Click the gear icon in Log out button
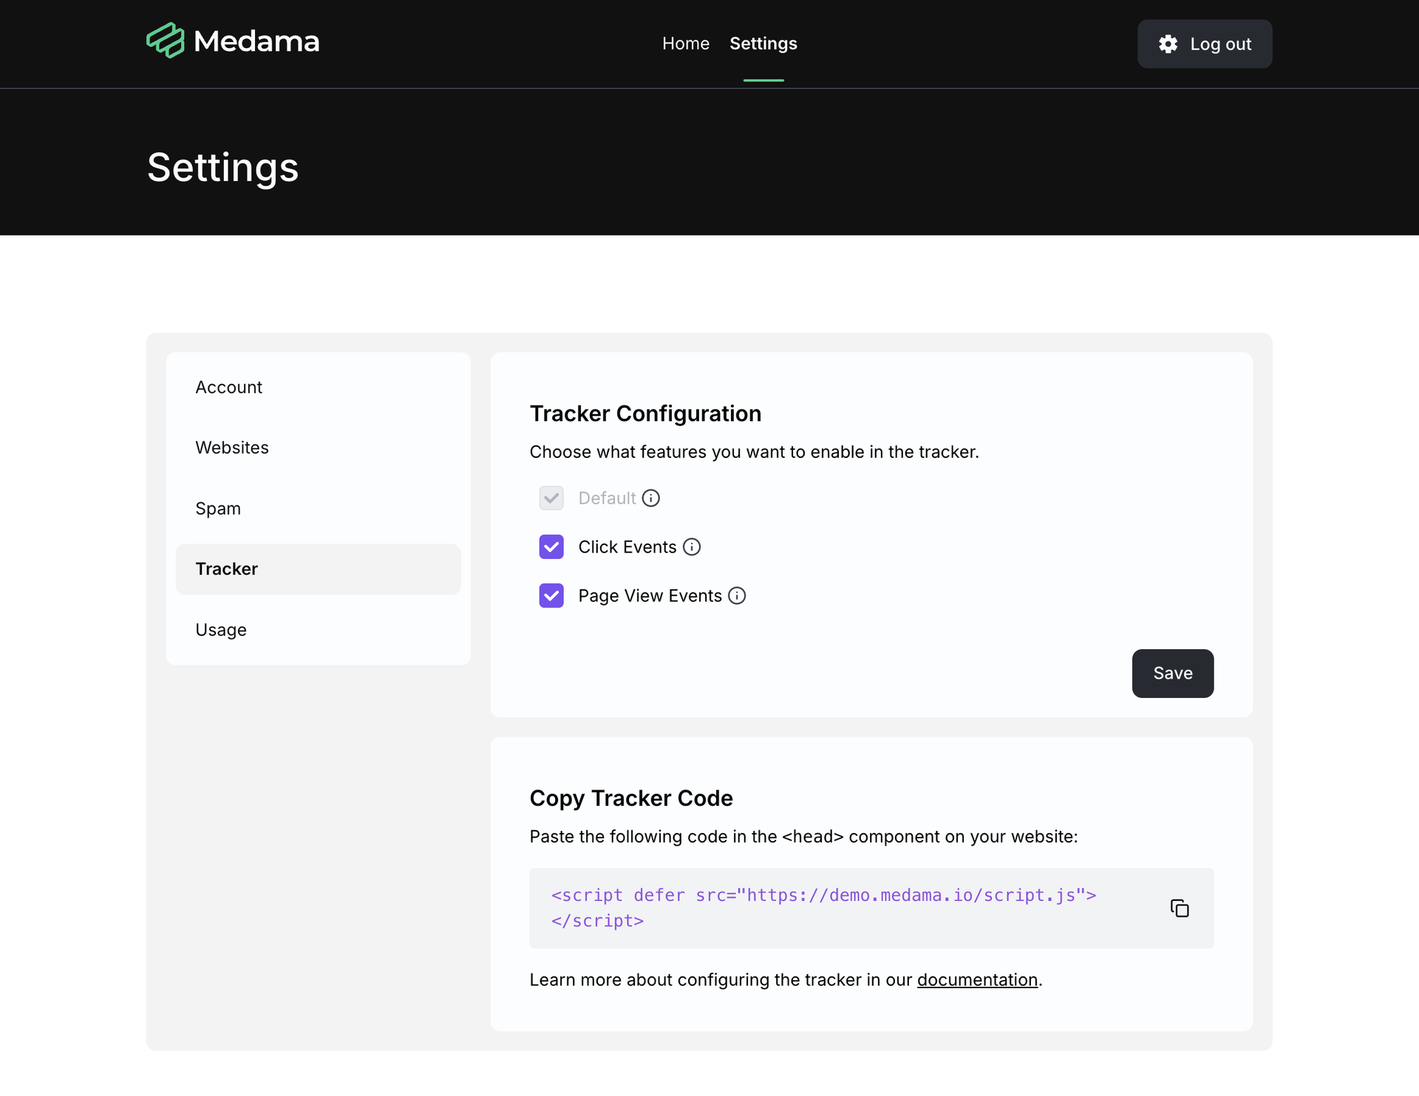Image resolution: width=1419 pixels, height=1096 pixels. pos(1168,44)
